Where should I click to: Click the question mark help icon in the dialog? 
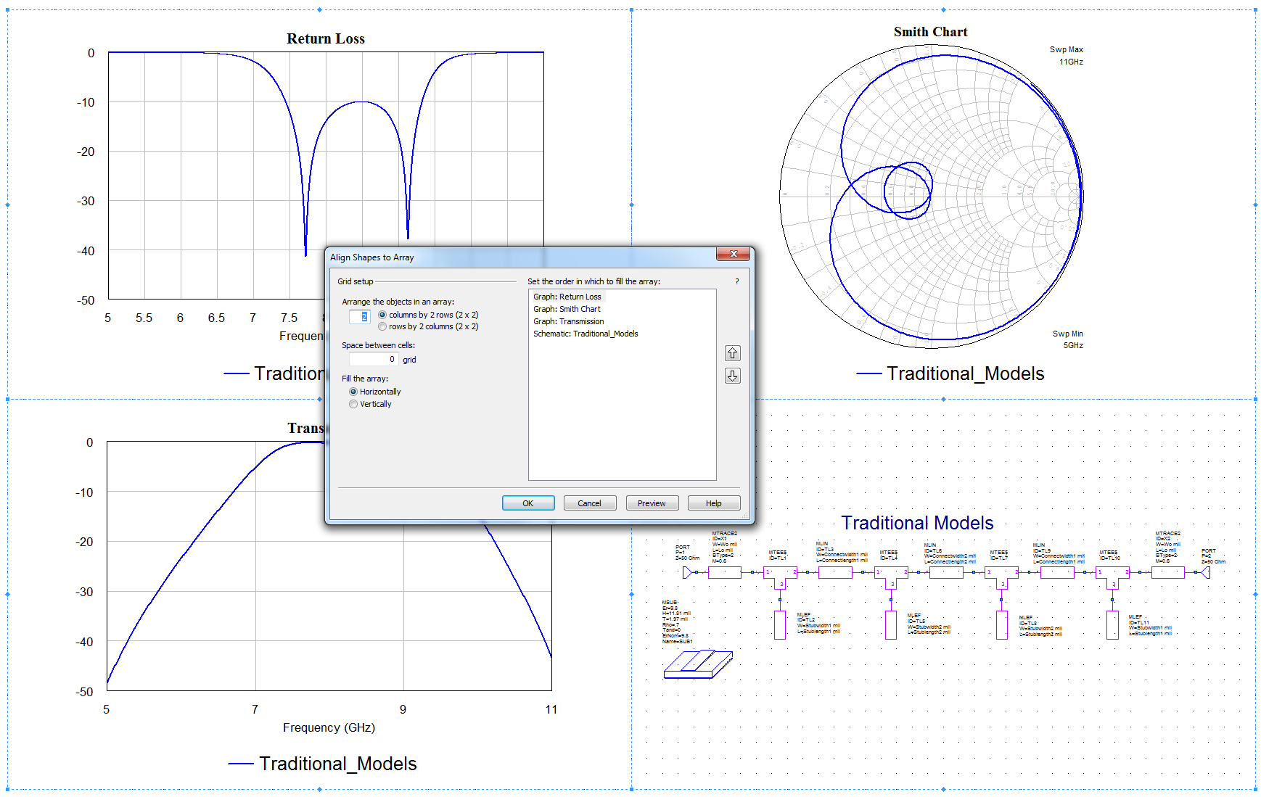pos(737,281)
